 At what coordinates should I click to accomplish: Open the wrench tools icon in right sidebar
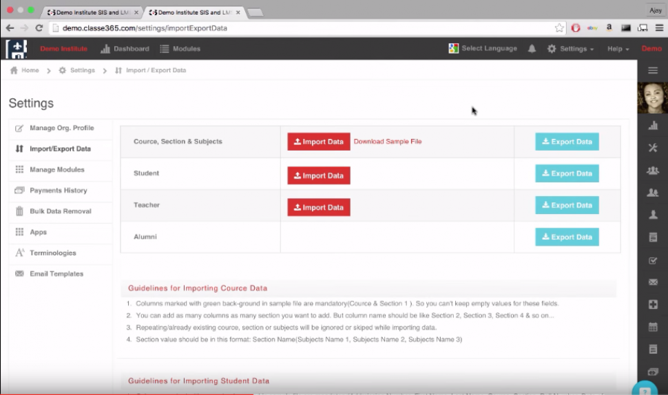click(x=653, y=148)
